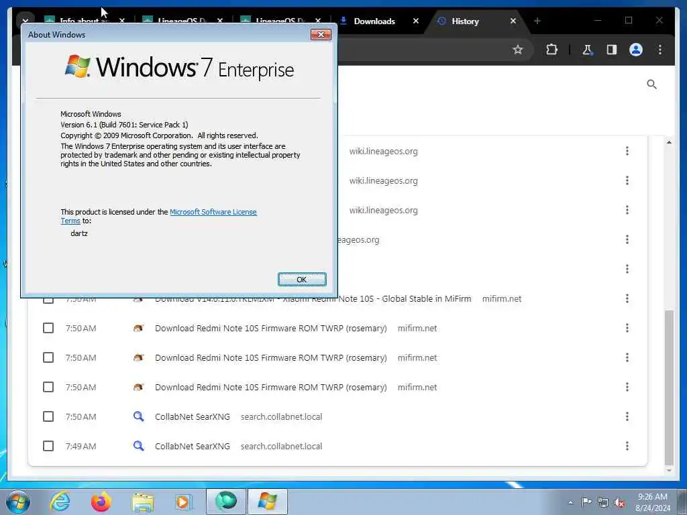
Task: Click the 7:50 AM CollabNet search favicon
Action: [x=138, y=416]
